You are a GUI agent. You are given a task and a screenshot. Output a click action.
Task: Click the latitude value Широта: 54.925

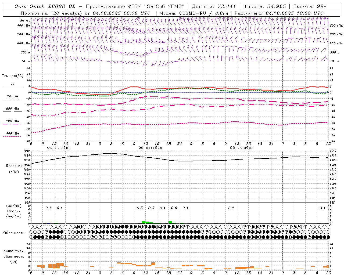pyautogui.click(x=264, y=6)
